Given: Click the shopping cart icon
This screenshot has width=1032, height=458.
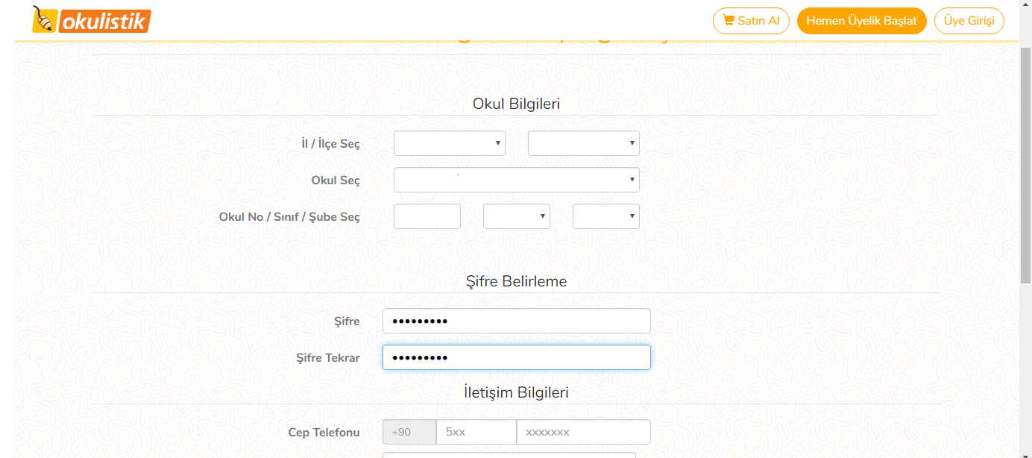Looking at the screenshot, I should pos(729,20).
